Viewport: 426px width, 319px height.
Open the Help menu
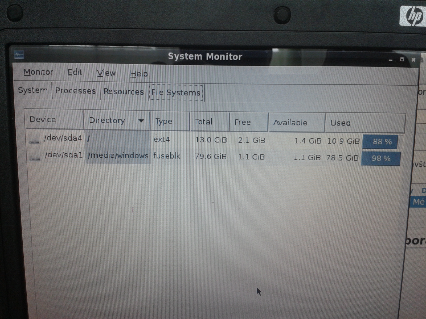pos(139,74)
